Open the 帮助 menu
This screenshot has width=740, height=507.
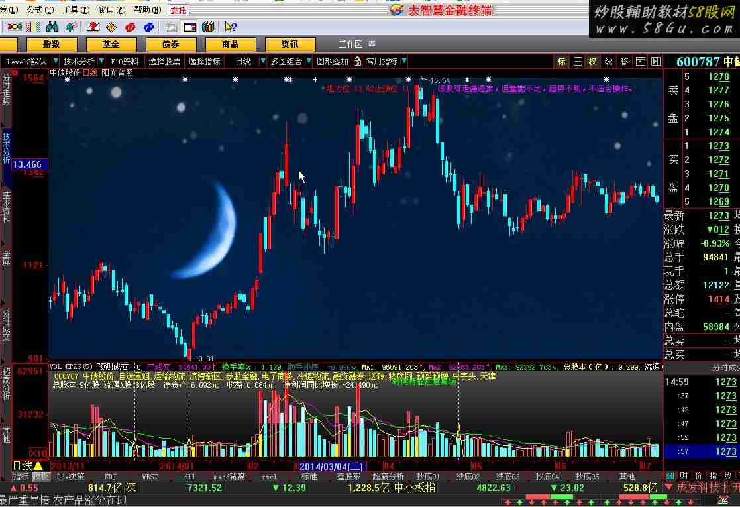[147, 9]
